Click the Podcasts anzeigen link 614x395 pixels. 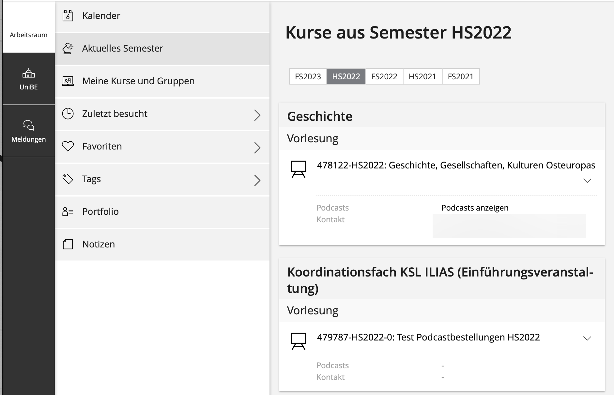(x=475, y=208)
